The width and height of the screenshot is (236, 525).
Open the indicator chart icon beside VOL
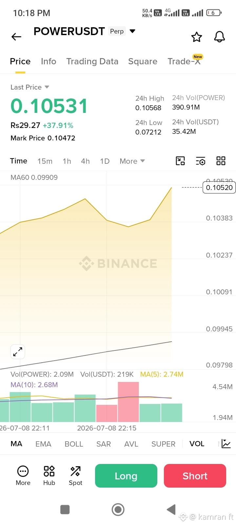(226, 444)
